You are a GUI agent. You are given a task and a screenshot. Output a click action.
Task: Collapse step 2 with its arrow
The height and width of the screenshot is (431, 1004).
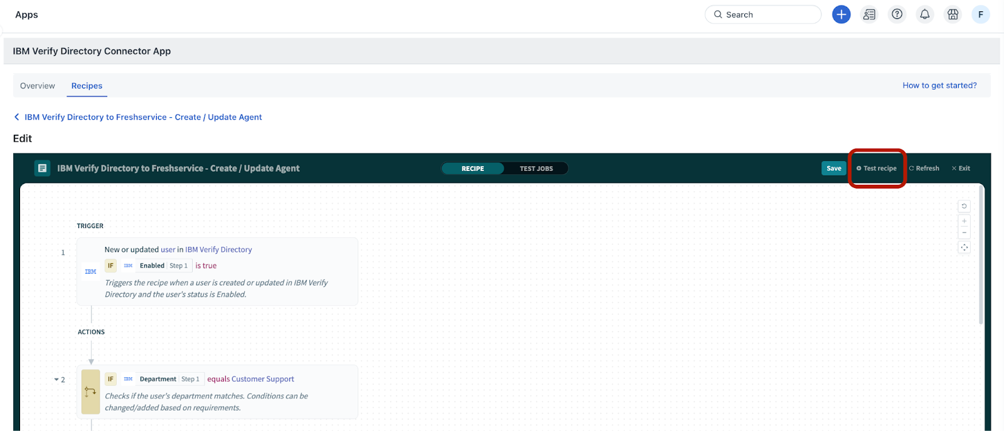(56, 380)
